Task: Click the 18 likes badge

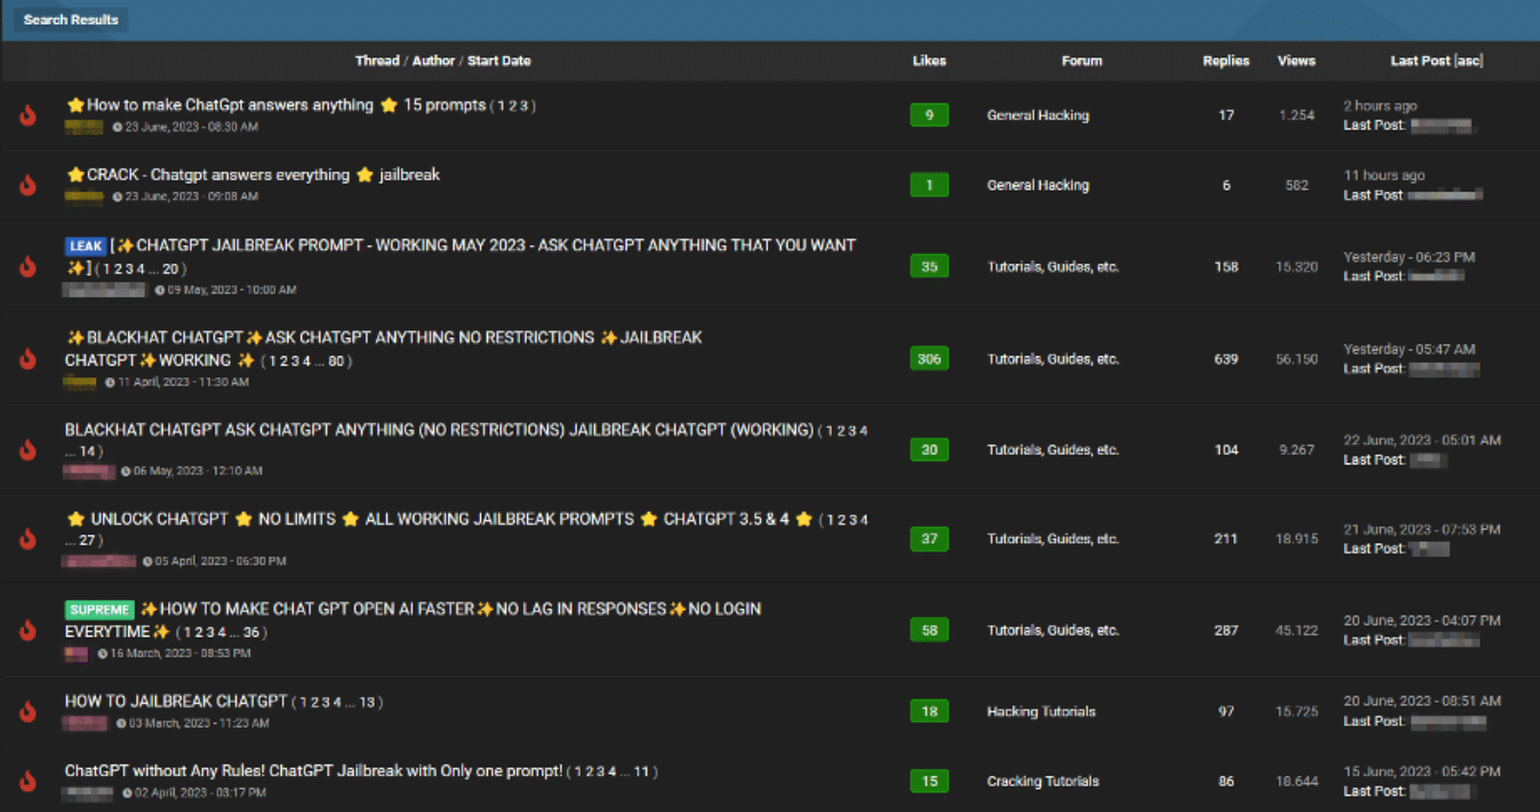Action: pyautogui.click(x=929, y=711)
